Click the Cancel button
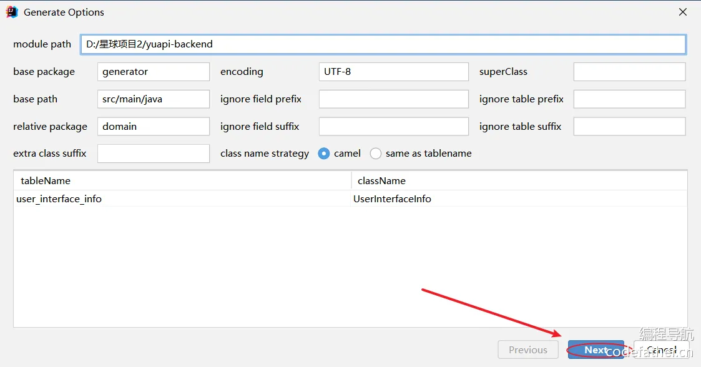 661,350
